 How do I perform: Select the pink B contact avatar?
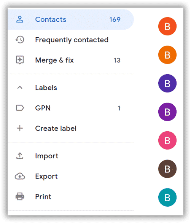coord(167,140)
